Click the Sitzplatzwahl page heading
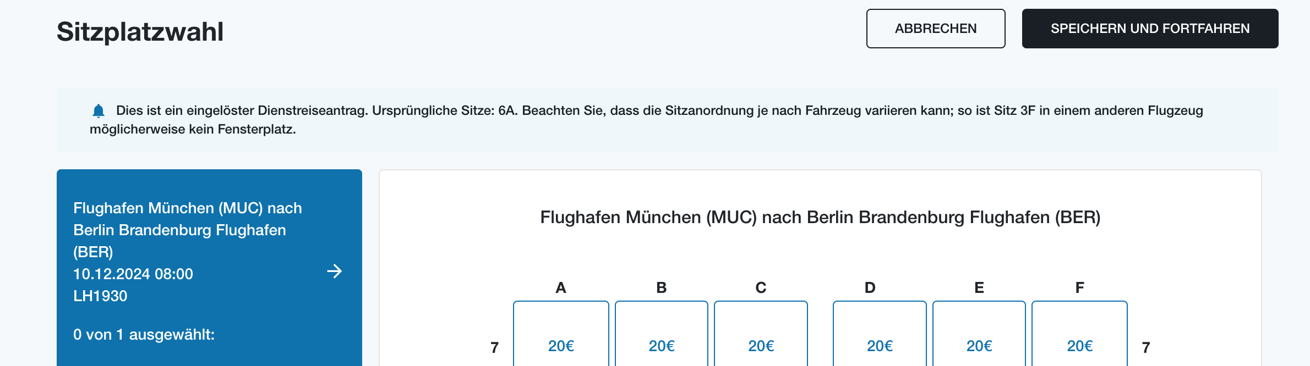 click(140, 32)
